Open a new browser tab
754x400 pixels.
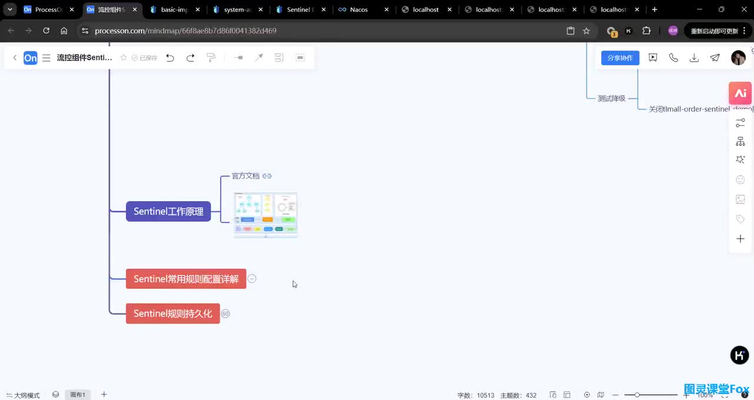tap(654, 9)
